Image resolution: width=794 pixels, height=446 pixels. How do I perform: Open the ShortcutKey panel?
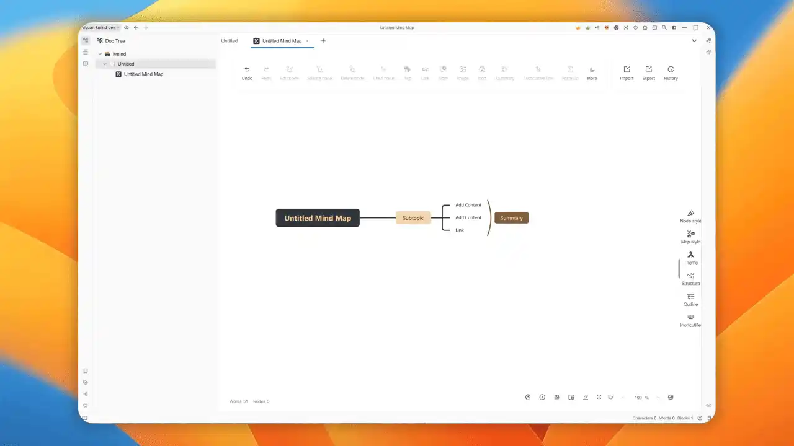pos(690,321)
